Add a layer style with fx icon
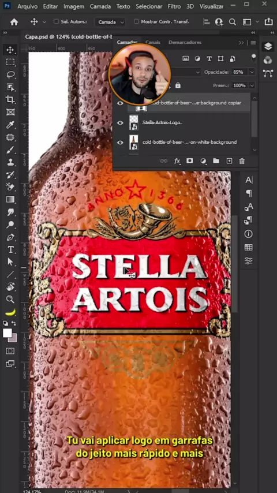277x493 pixels. (177, 161)
